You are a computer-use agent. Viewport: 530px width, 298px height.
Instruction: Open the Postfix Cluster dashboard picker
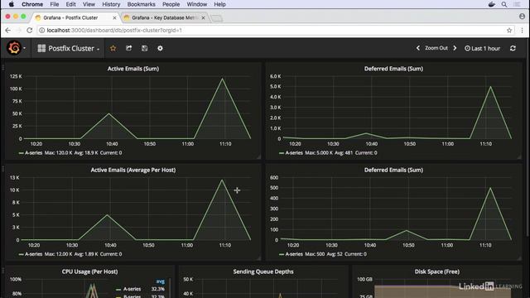[69, 48]
